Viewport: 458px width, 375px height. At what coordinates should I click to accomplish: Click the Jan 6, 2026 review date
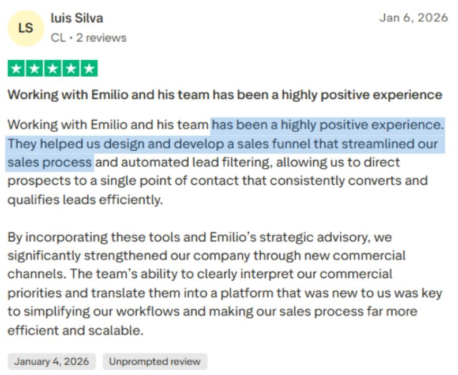tap(414, 18)
